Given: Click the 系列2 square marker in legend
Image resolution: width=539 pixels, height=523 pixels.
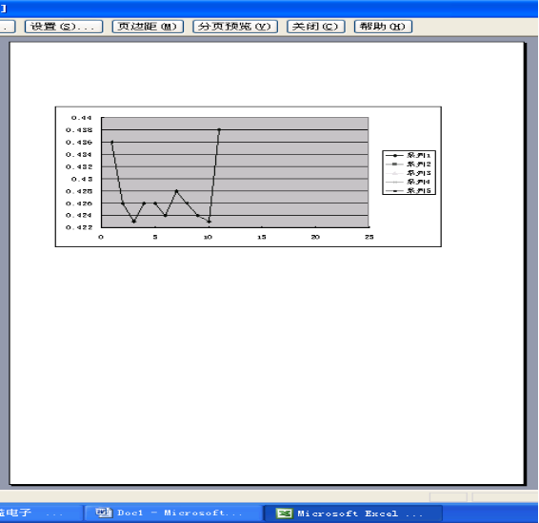Looking at the screenshot, I should 394,165.
